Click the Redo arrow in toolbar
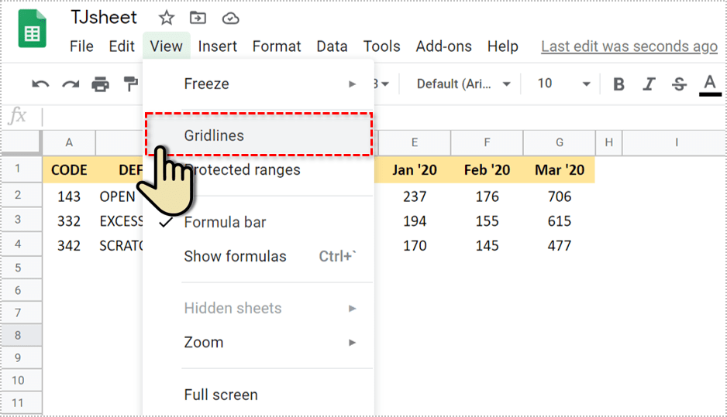This screenshot has width=727, height=417. (x=71, y=84)
